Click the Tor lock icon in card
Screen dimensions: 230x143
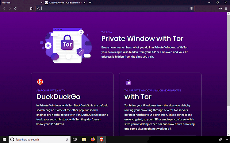tap(128, 82)
